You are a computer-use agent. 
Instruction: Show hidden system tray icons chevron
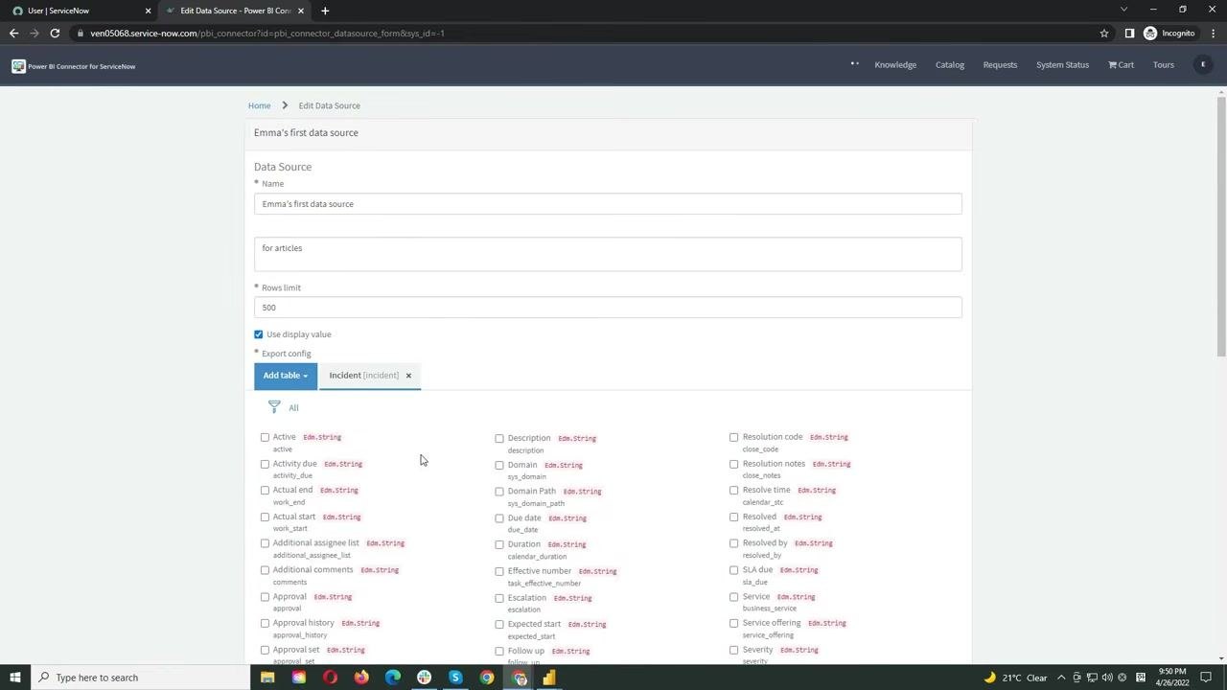pos(1061,678)
